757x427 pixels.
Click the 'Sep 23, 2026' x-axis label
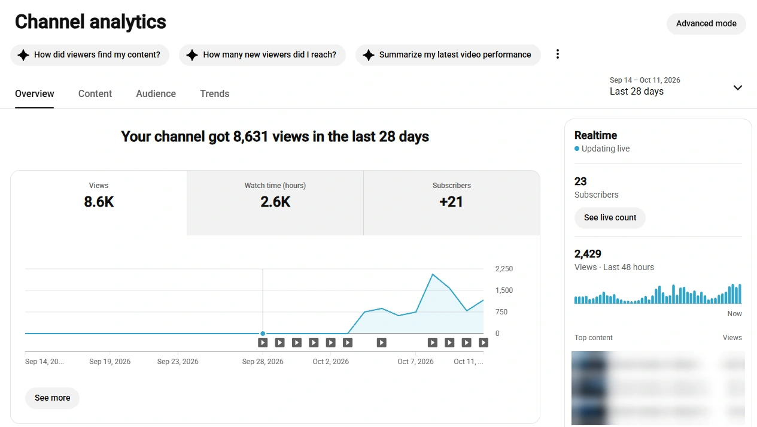pyautogui.click(x=178, y=362)
